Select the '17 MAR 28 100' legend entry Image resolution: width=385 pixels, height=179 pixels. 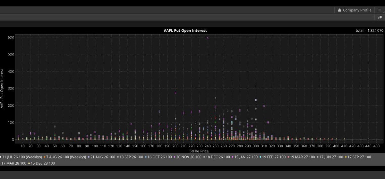(13, 163)
